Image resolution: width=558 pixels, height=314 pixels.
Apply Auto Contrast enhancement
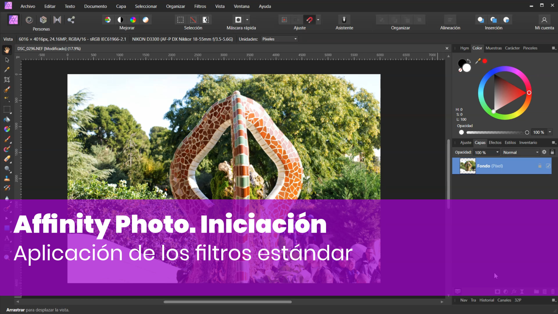coord(120,20)
